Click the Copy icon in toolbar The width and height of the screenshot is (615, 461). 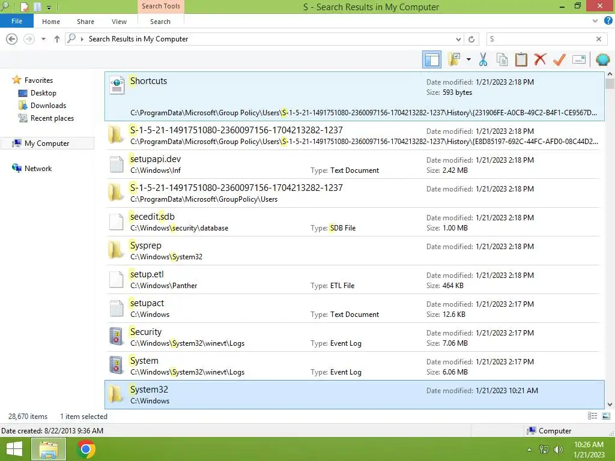[501, 59]
